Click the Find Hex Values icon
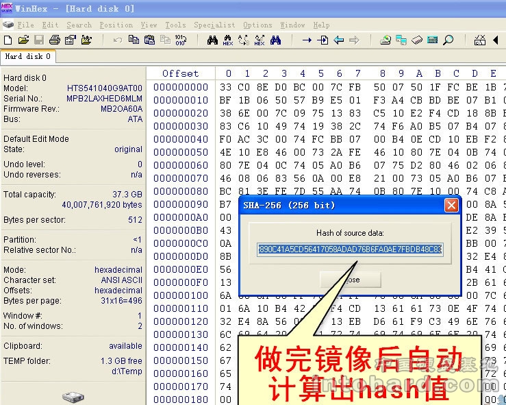 tap(228, 40)
